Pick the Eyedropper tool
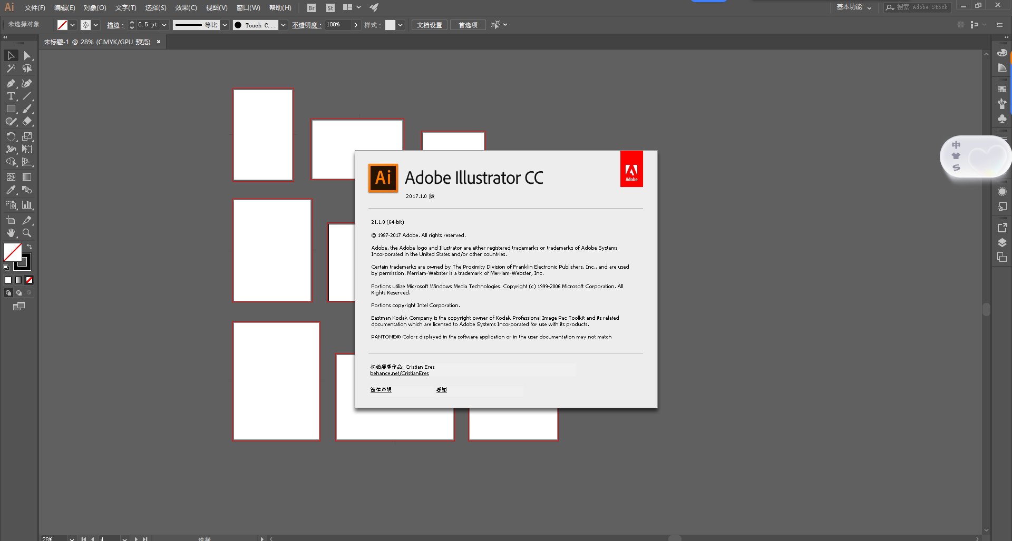The image size is (1012, 541). pyautogui.click(x=11, y=190)
